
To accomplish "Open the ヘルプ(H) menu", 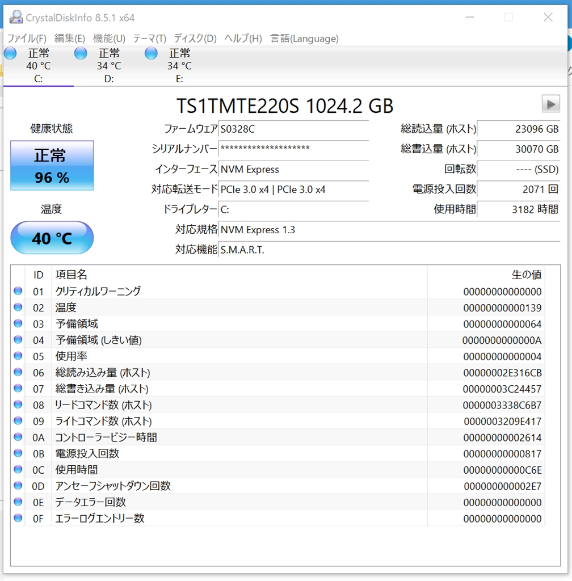I will (243, 39).
